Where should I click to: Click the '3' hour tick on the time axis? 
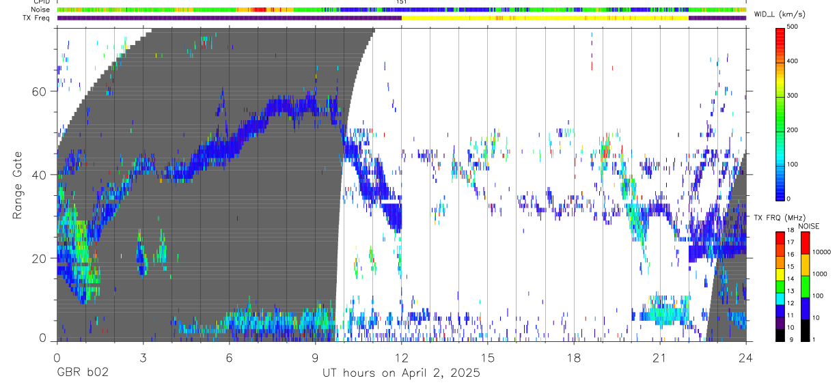pyautogui.click(x=143, y=357)
